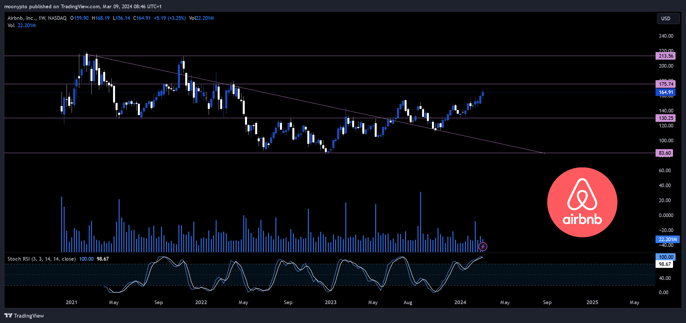The image size is (686, 323).
Task: Click the 2024 label on time axis
Action: click(x=460, y=302)
